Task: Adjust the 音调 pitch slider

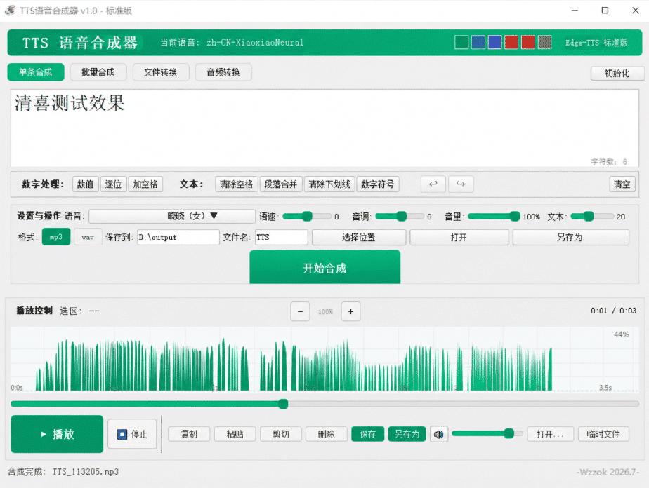Action: click(x=400, y=216)
